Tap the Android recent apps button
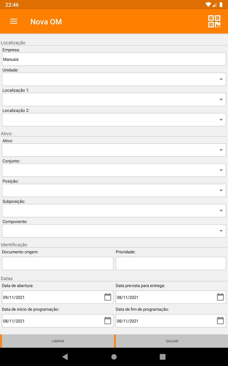Viewport: 228px width, 366px height. 162,357
